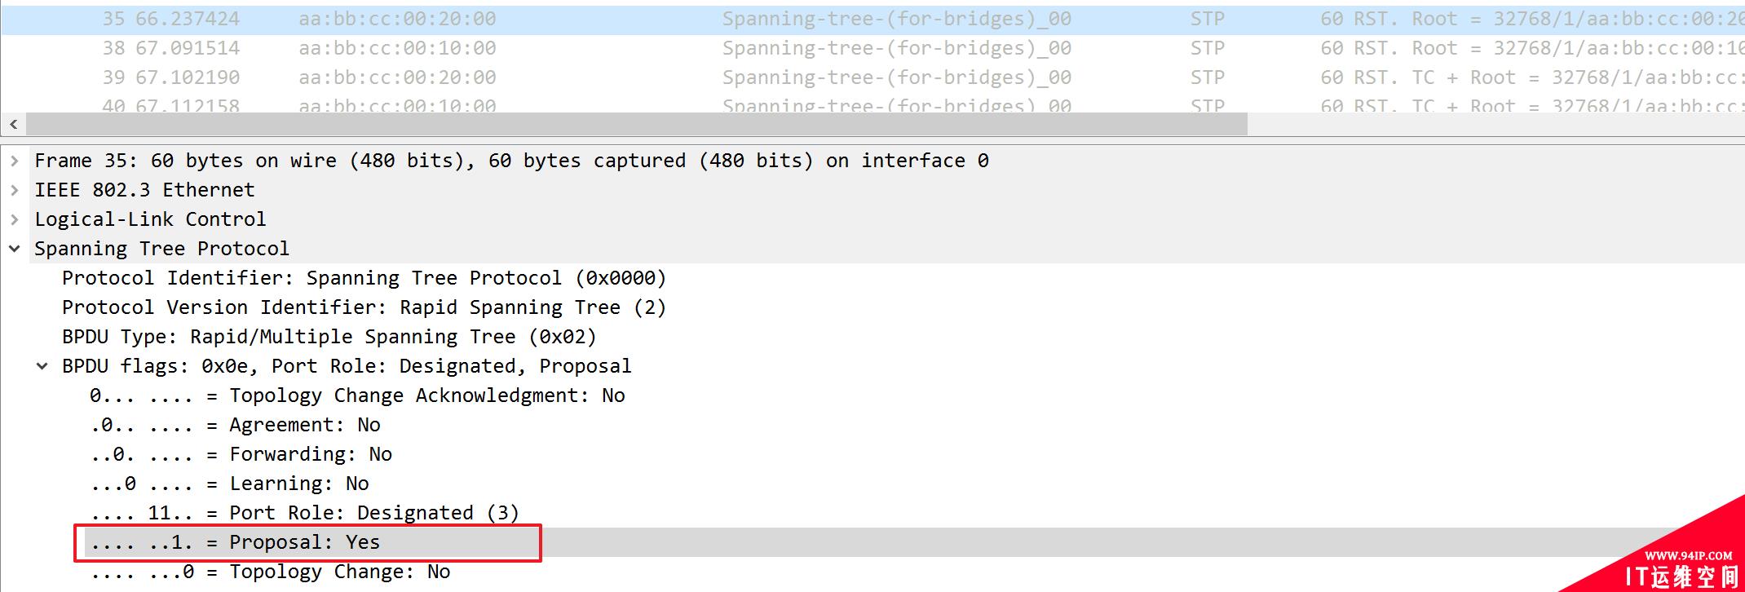Select packet 39 at time 67.102190

(872, 77)
